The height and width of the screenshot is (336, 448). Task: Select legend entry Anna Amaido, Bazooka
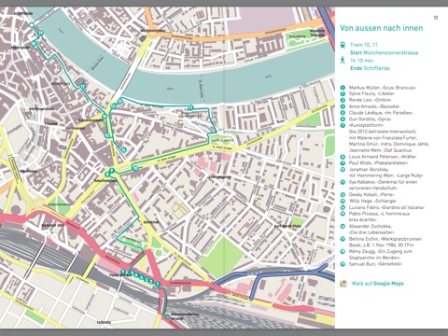[x=370, y=106]
